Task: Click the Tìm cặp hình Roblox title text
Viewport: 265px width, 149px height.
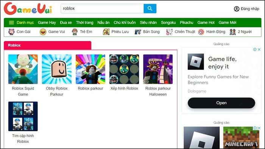Action: (23, 138)
